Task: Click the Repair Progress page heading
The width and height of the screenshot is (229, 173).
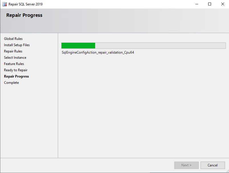Action: click(x=24, y=15)
